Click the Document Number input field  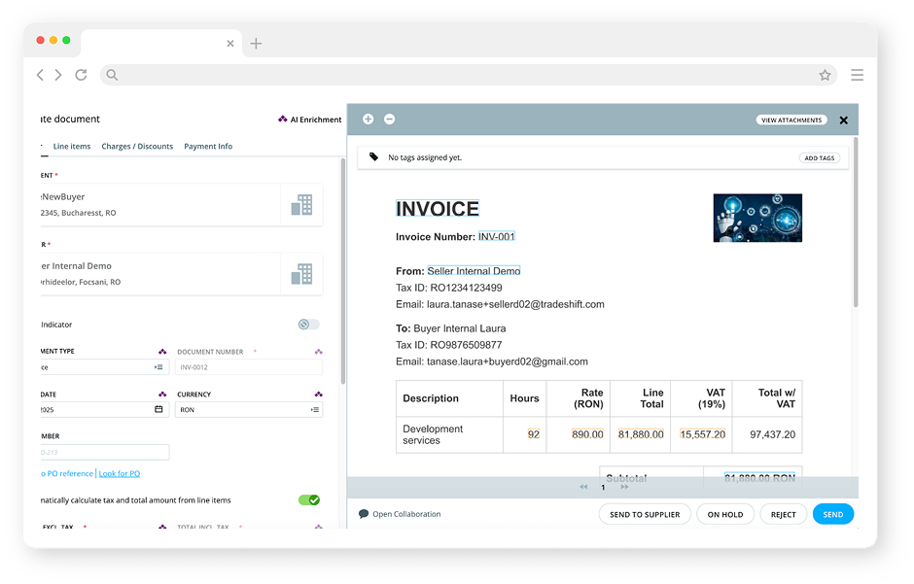tap(249, 367)
